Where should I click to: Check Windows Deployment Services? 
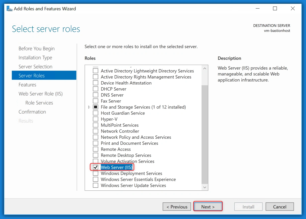click(x=96, y=173)
